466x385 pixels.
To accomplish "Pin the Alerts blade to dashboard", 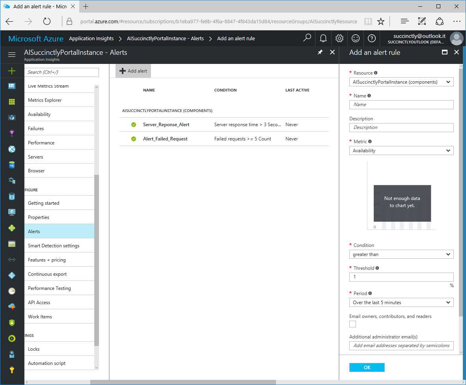I will pos(320,52).
